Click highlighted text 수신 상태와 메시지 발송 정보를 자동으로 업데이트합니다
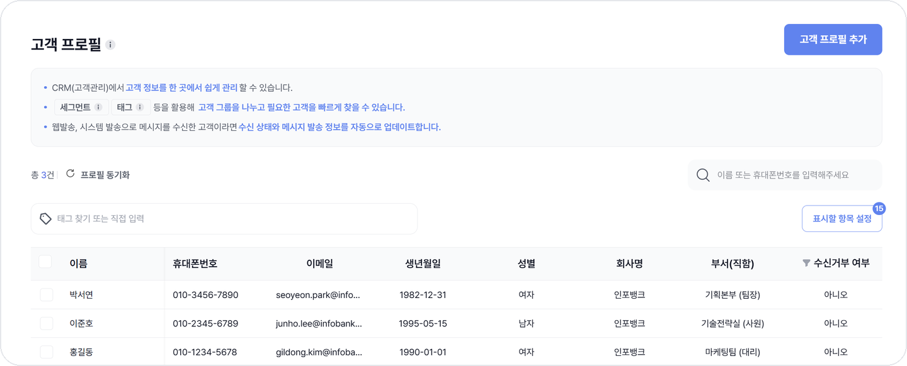907x366 pixels. [339, 127]
